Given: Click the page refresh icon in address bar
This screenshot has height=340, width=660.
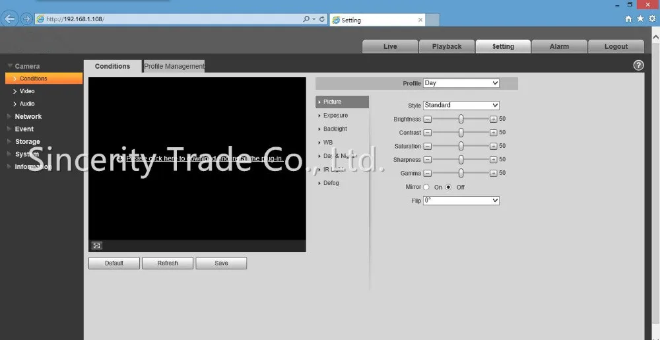Looking at the screenshot, I should pos(322,19).
